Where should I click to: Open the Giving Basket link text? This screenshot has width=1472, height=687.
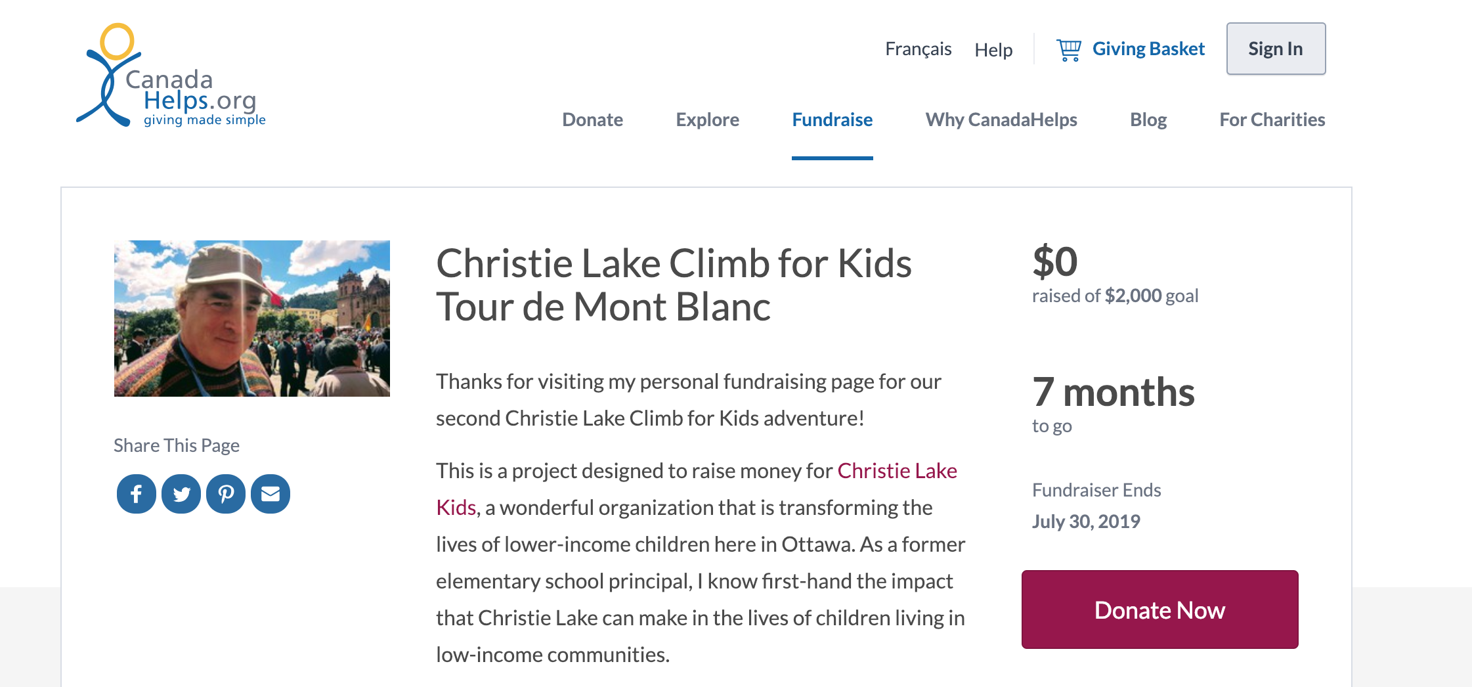click(1148, 49)
